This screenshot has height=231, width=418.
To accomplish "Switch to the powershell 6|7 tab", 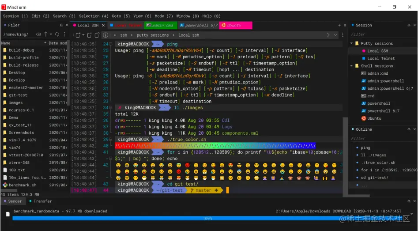I will 198,25.
